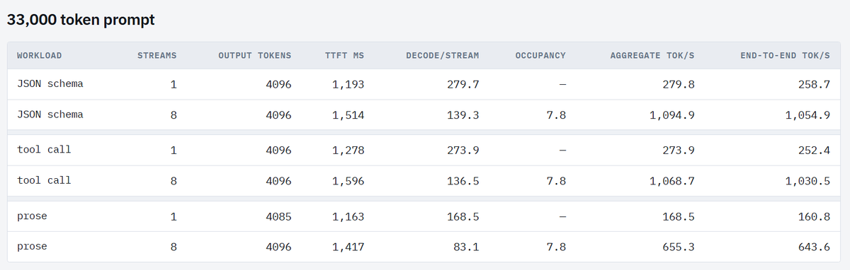850x270 pixels.
Task: Click the output tokens value 4085
Action: pyautogui.click(x=278, y=216)
